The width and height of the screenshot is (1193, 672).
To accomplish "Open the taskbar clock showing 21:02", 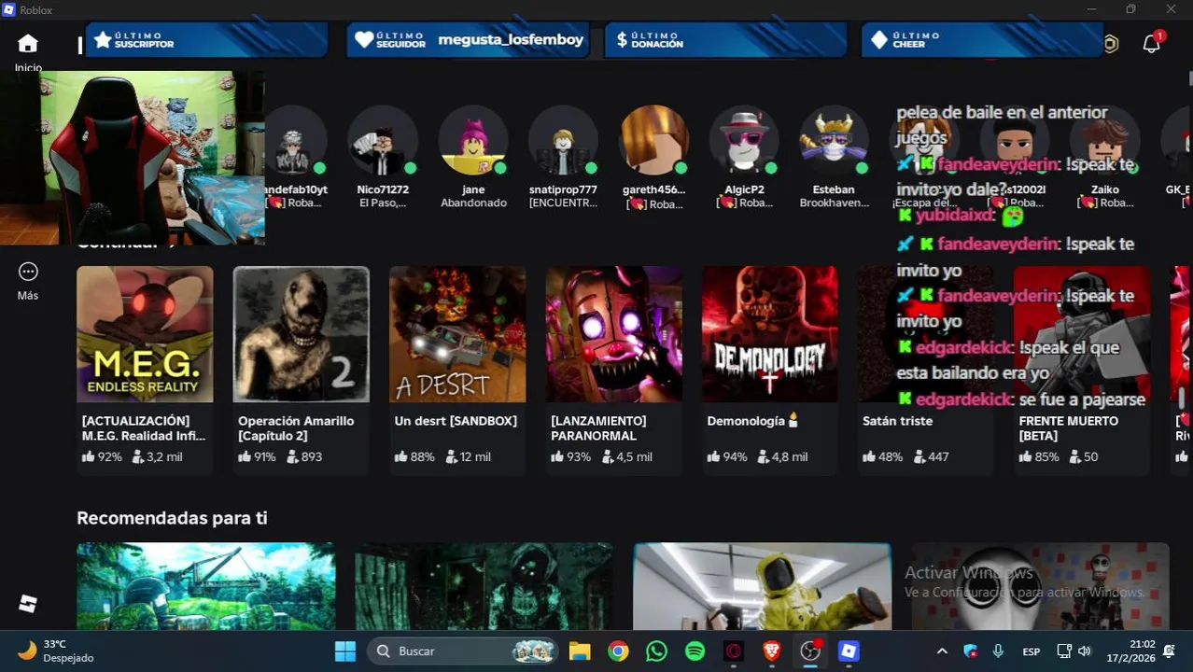I will click(1130, 651).
